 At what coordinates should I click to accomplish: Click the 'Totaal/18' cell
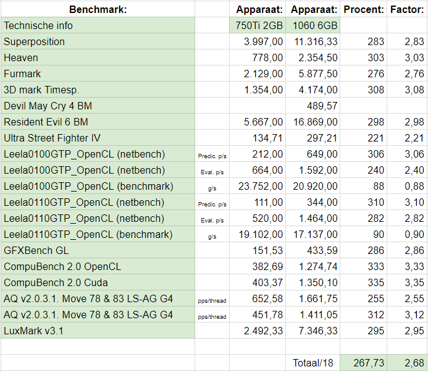pyautogui.click(x=313, y=363)
